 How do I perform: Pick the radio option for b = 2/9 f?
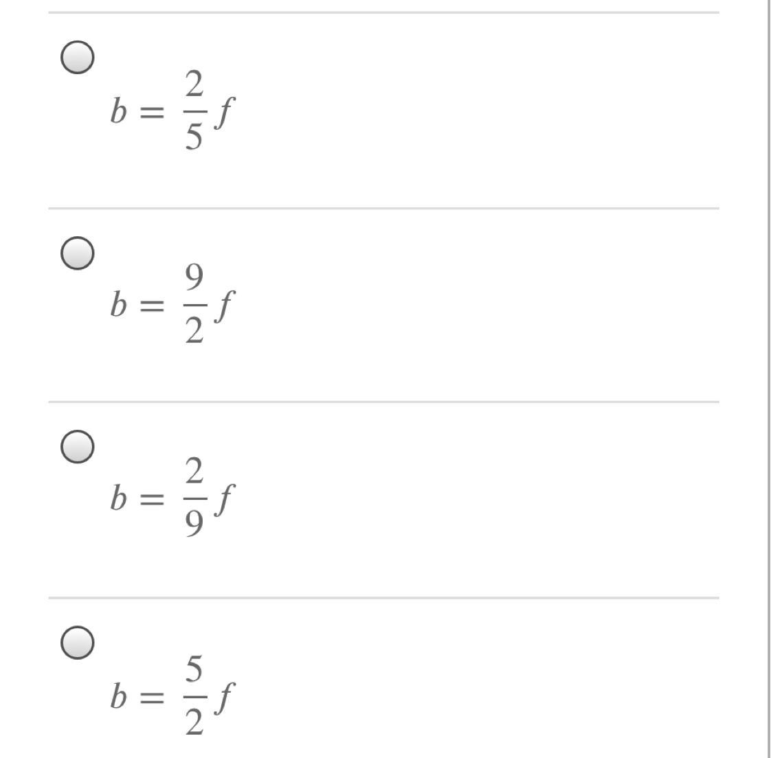(x=77, y=447)
